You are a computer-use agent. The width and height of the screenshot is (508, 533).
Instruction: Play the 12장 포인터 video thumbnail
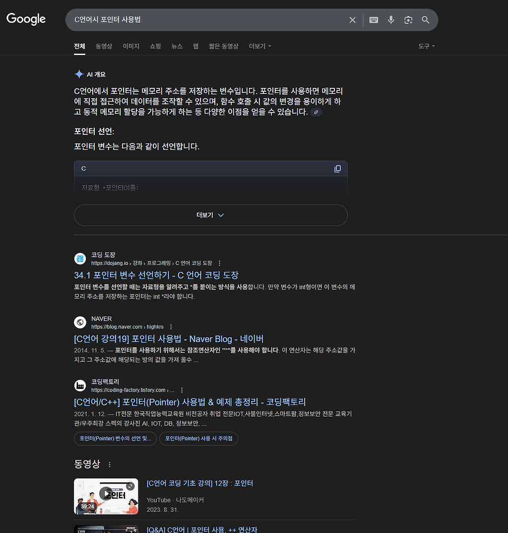[106, 496]
